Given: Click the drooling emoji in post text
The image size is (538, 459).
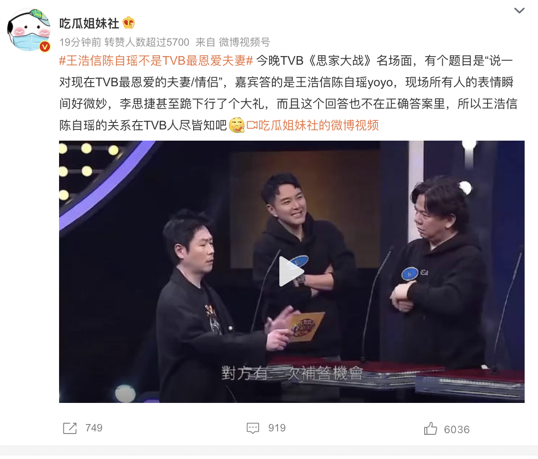Looking at the screenshot, I should (237, 126).
